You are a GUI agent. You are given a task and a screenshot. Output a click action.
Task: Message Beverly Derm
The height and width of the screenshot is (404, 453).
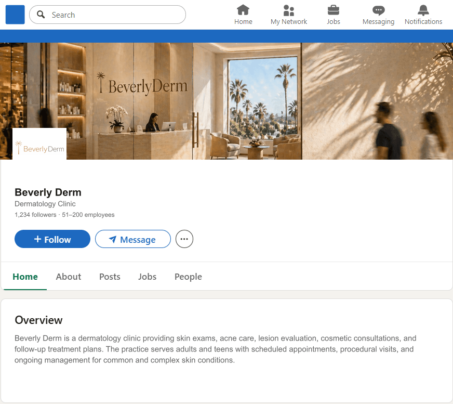click(132, 239)
